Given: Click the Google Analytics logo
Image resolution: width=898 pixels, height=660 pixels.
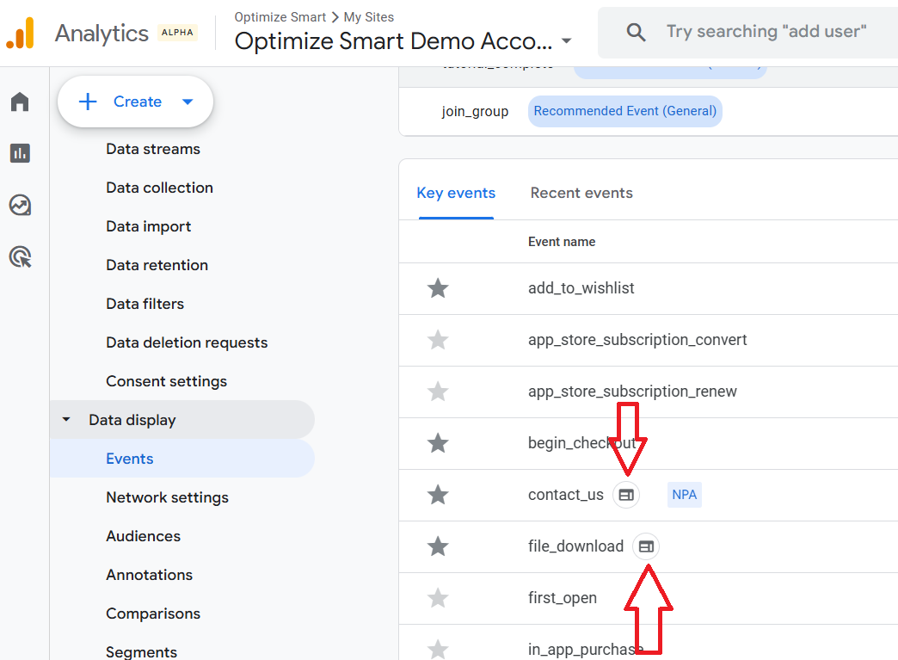Looking at the screenshot, I should click(x=20, y=34).
